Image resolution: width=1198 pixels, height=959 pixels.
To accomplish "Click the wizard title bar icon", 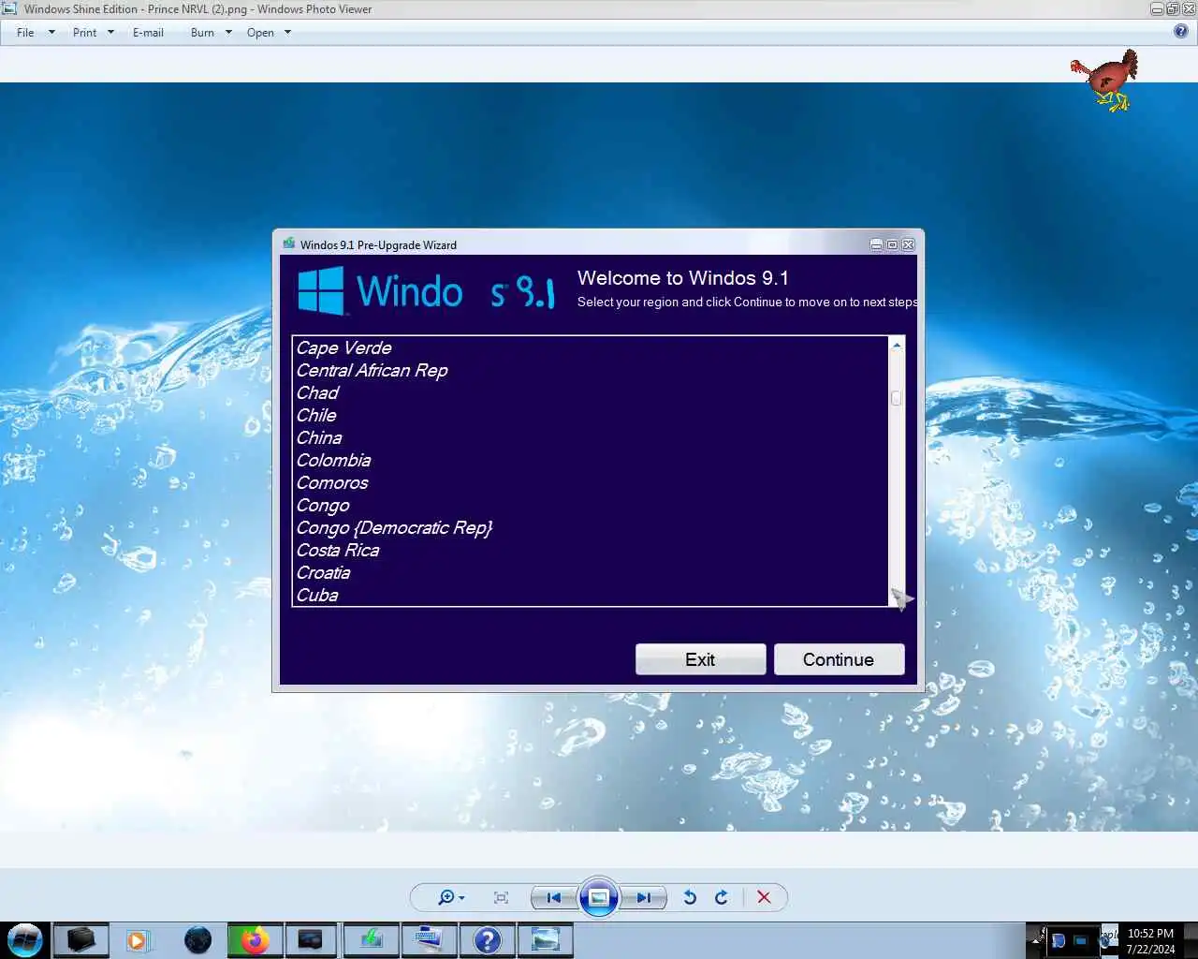I will pos(289,243).
